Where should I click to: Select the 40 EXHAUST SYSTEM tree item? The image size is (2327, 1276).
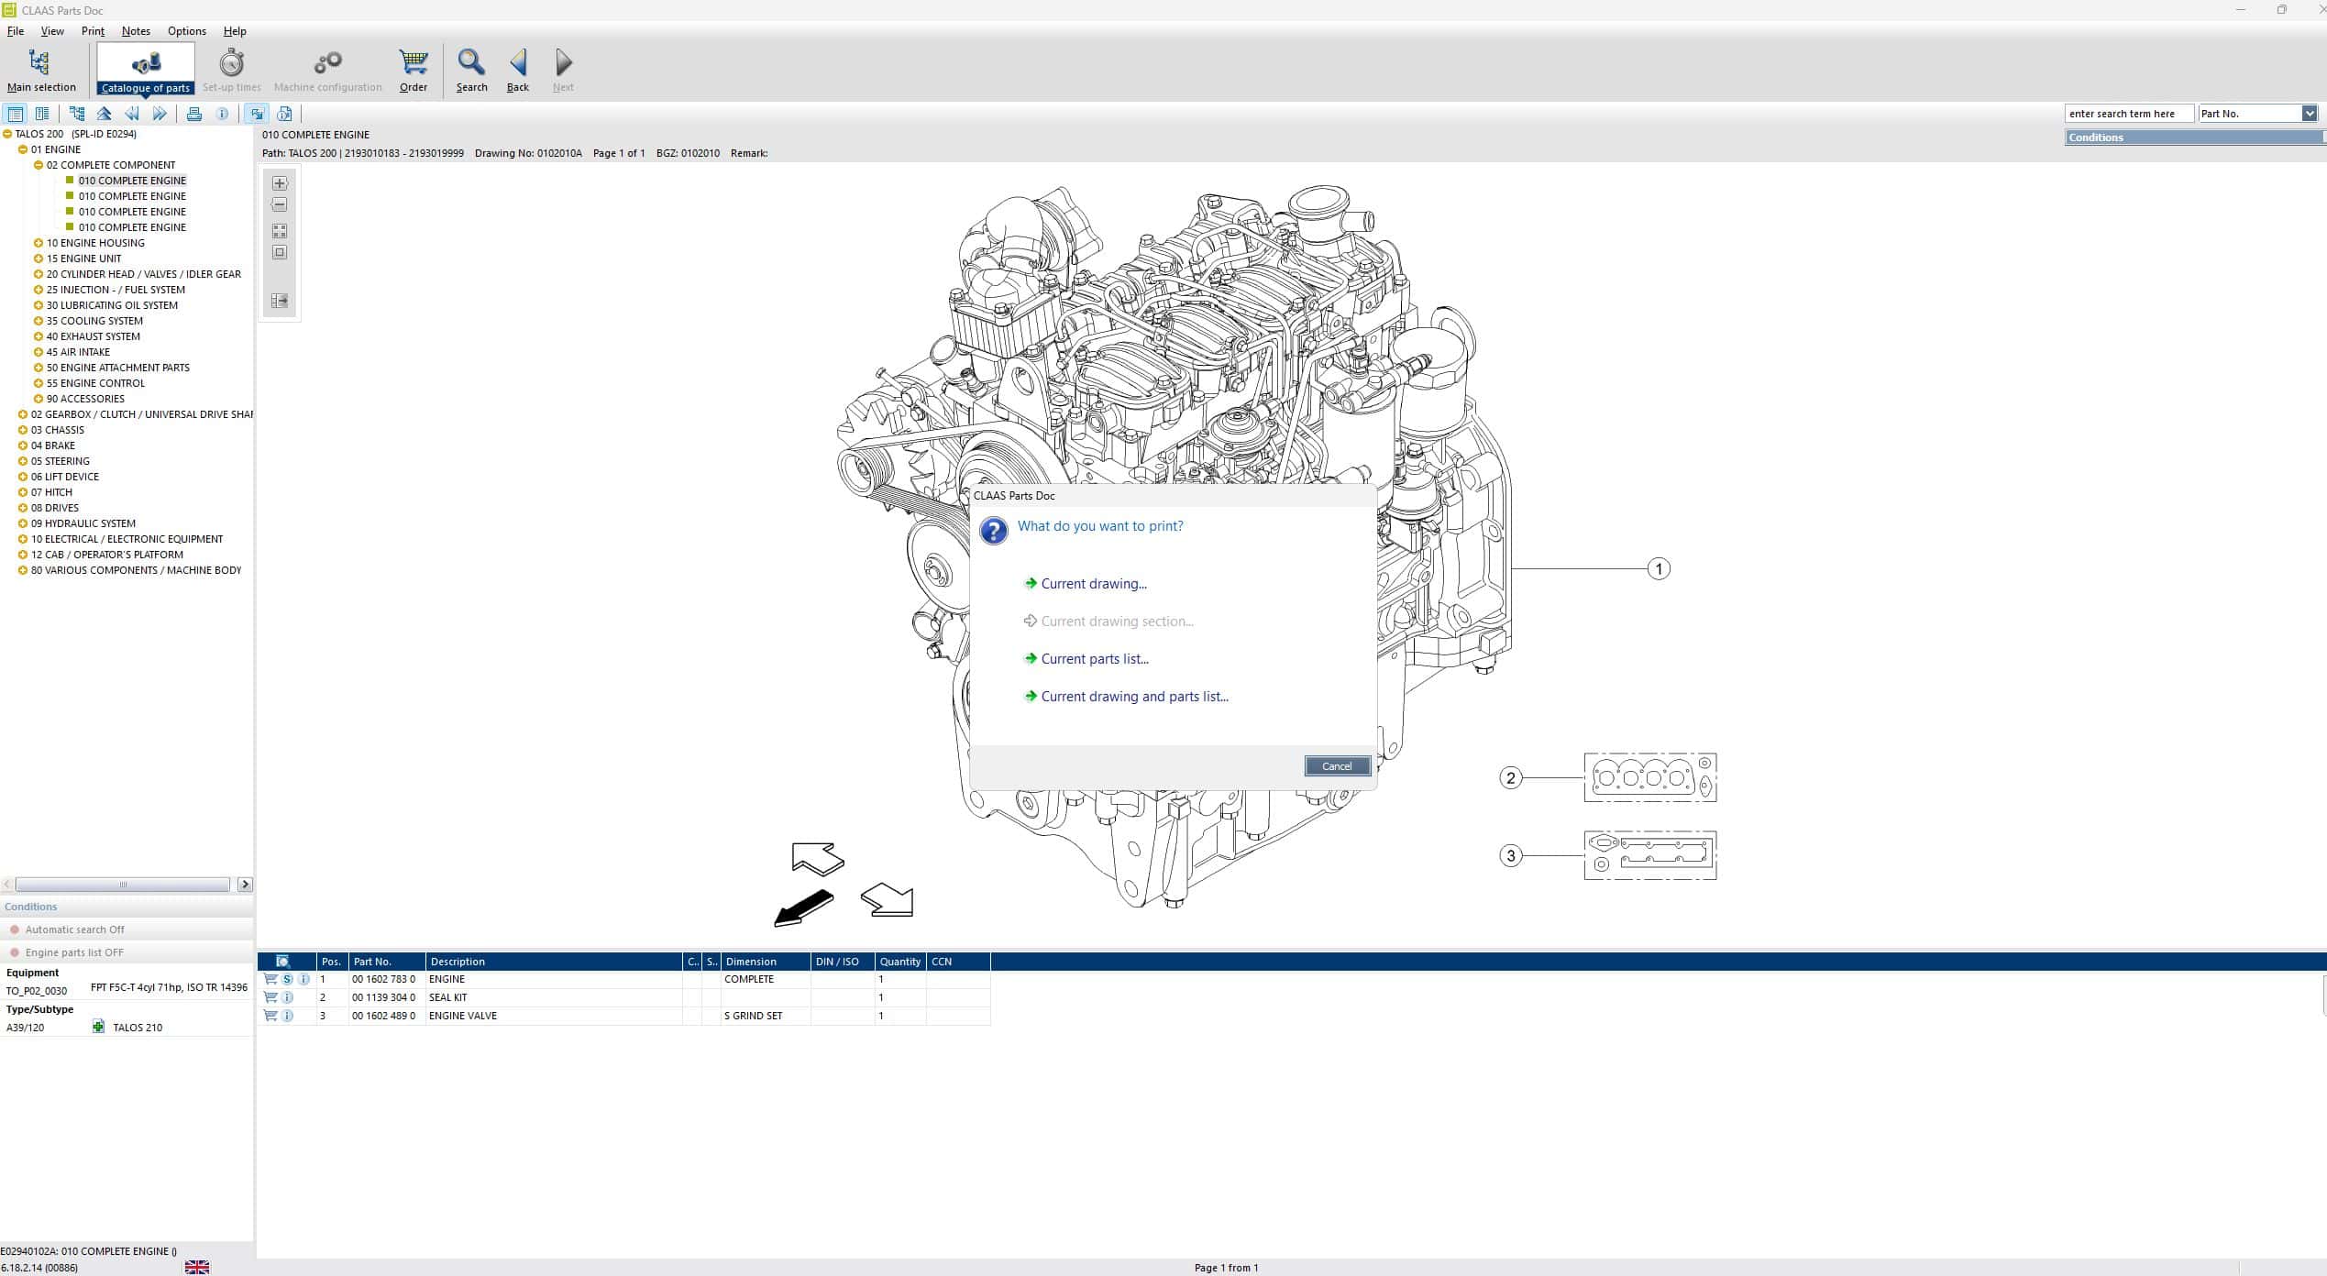tap(94, 336)
